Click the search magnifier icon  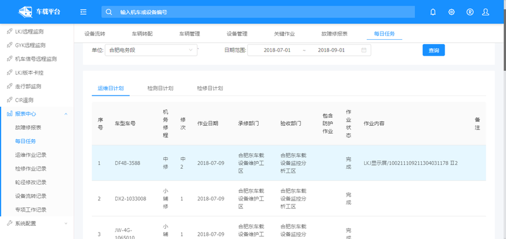point(109,12)
